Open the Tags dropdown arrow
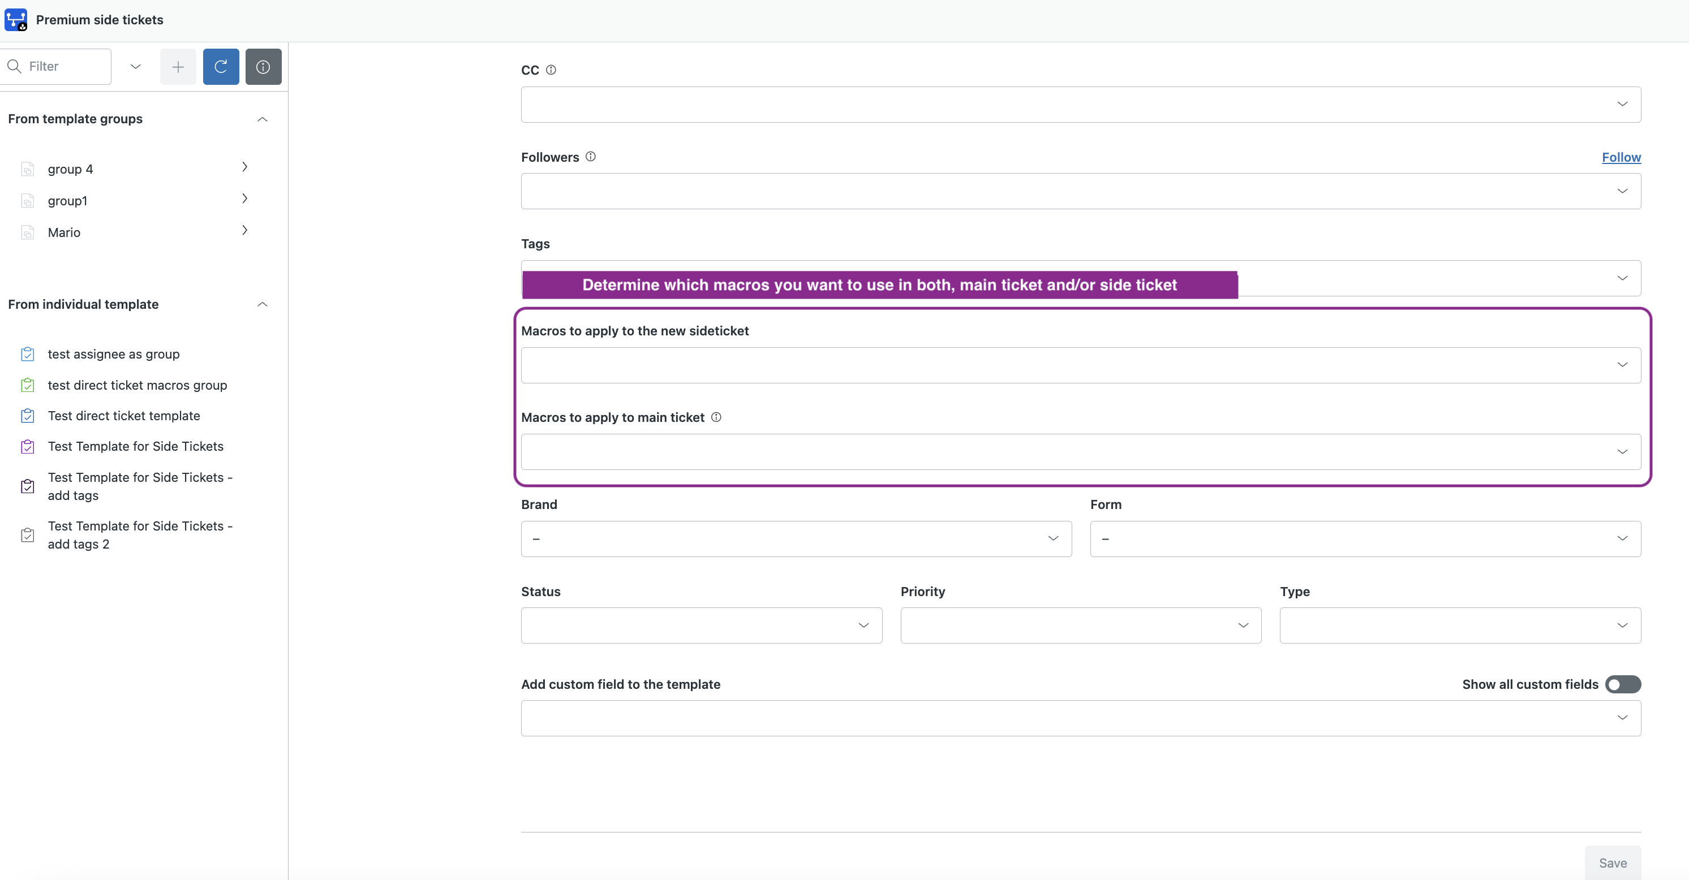 click(x=1622, y=278)
